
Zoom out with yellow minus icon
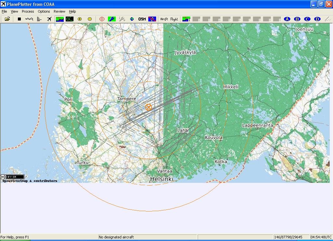coord(90,19)
